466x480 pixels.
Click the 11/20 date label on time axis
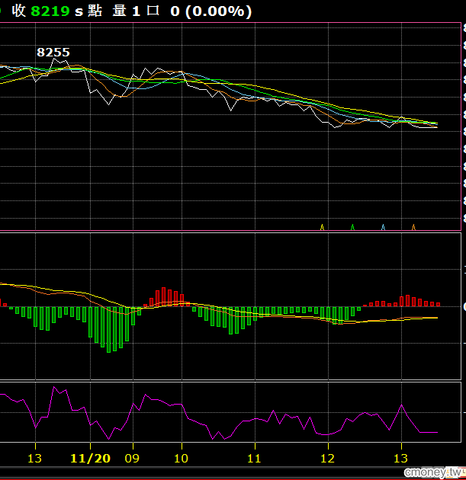coord(90,459)
